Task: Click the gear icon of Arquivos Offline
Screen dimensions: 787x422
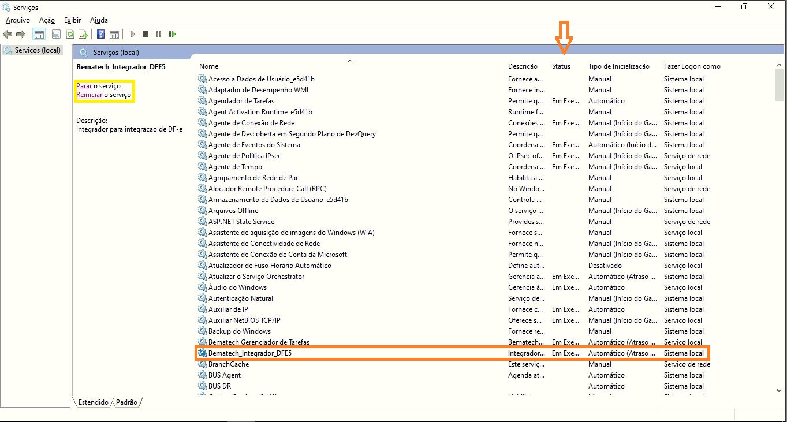Action: click(202, 211)
